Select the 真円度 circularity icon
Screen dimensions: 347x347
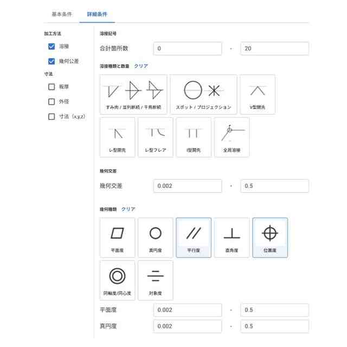pyautogui.click(x=156, y=237)
